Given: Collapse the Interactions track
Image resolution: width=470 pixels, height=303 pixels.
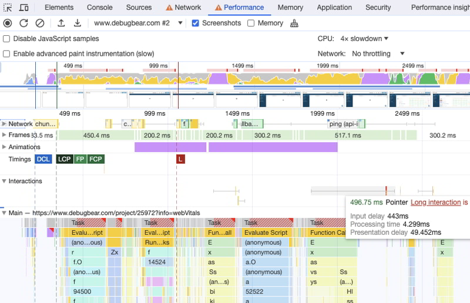Looking at the screenshot, I should point(4,181).
